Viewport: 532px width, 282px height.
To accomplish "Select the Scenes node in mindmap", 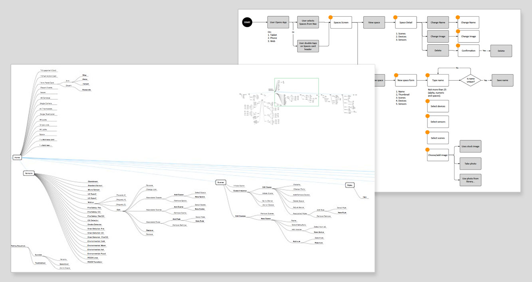I will coord(220,182).
